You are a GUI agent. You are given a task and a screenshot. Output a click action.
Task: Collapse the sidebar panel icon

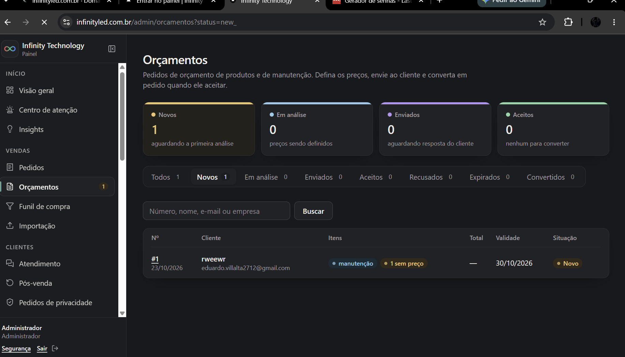(112, 49)
